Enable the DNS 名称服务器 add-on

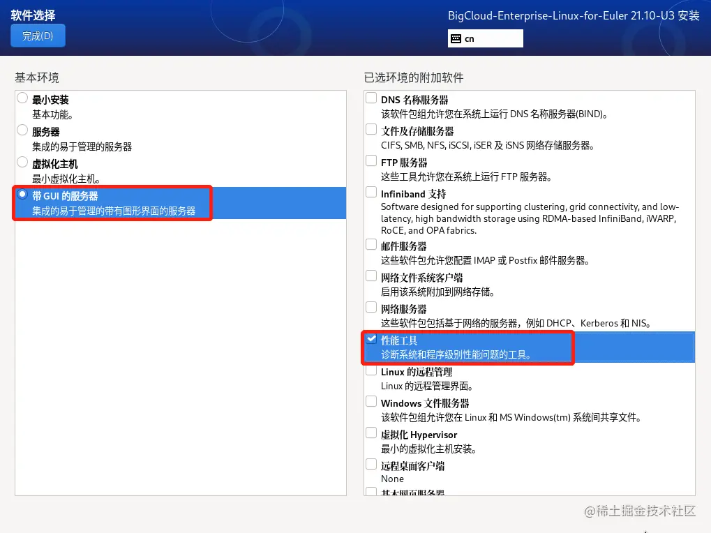tap(371, 98)
